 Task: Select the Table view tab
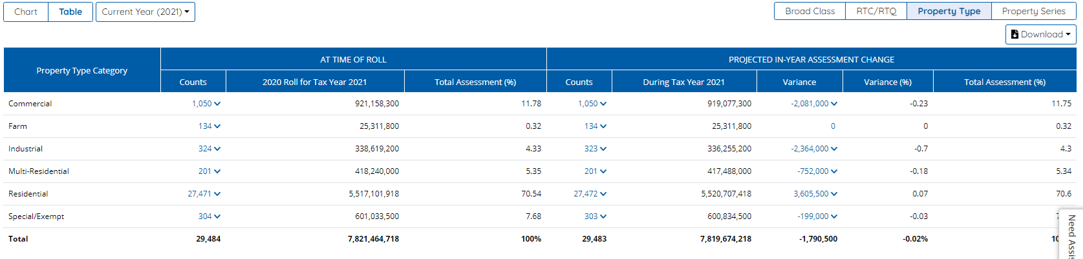(70, 12)
